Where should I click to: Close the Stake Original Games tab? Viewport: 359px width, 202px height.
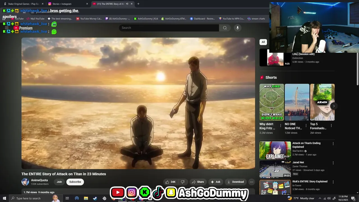tap(43, 4)
